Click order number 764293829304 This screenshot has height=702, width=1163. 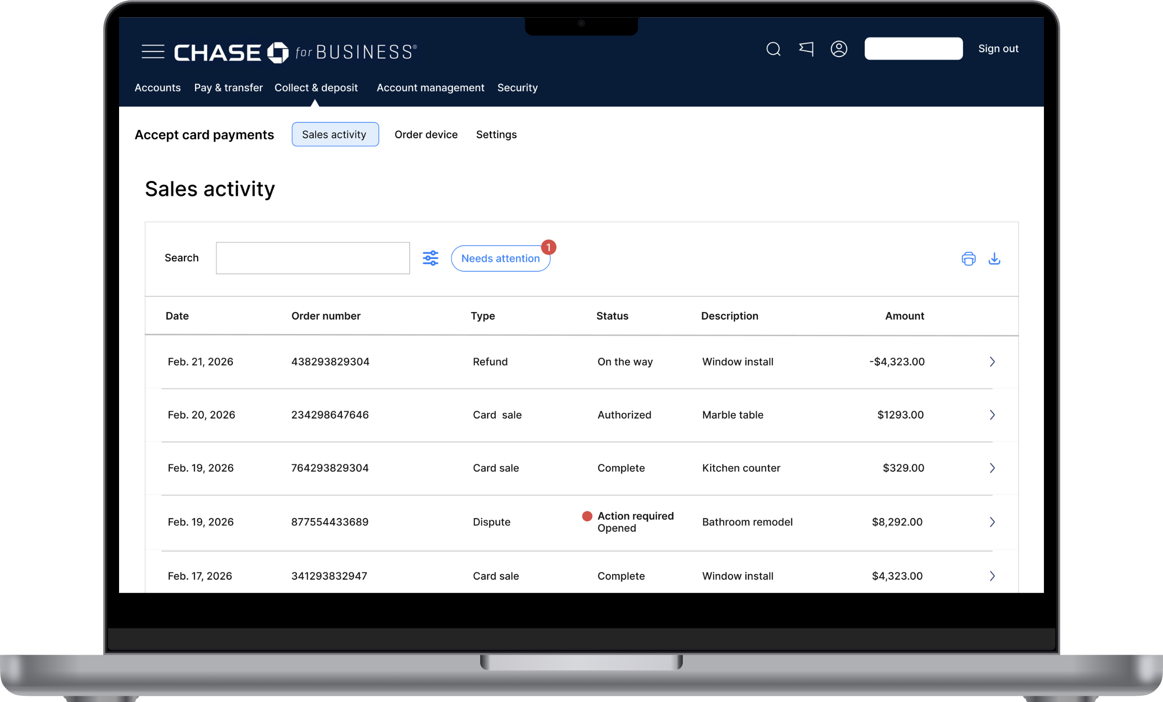pos(330,468)
